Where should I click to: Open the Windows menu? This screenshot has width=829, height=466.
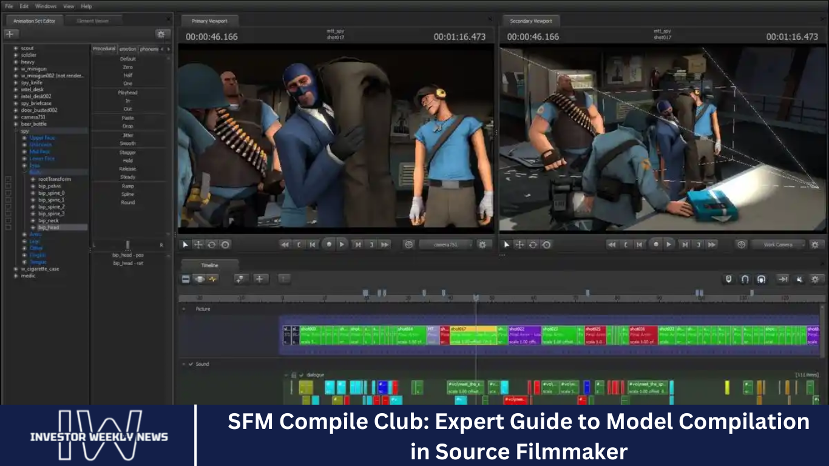[46, 6]
